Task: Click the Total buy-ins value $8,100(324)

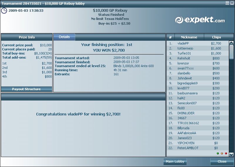Action: 43,53
